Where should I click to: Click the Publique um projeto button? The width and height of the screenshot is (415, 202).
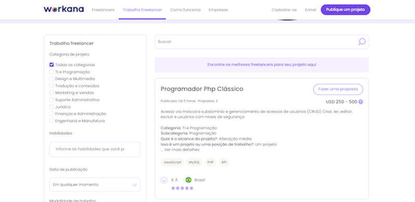345,10
